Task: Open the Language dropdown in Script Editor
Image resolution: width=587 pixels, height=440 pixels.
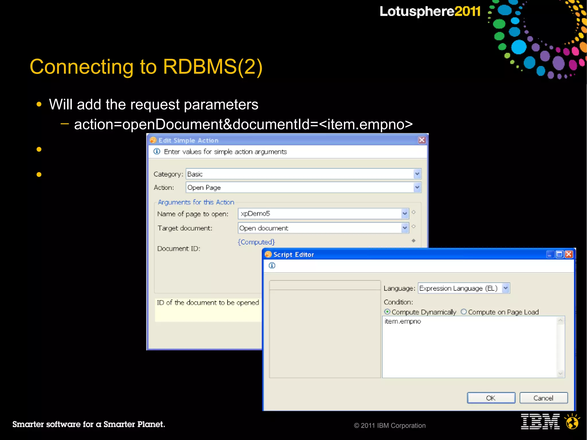Action: (506, 288)
